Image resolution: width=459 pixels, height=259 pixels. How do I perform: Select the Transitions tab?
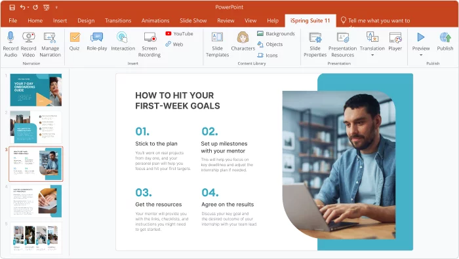click(x=118, y=21)
